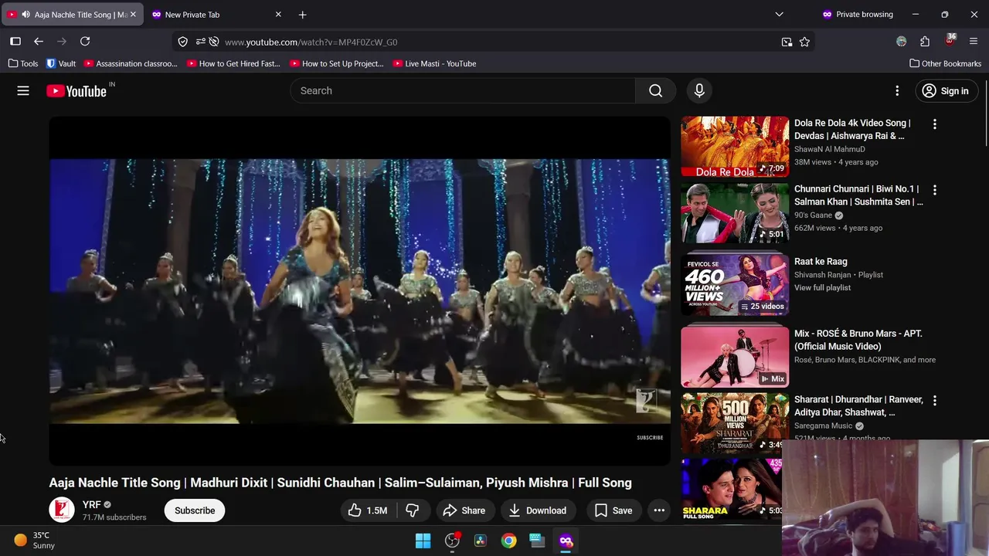Image resolution: width=989 pixels, height=556 pixels.
Task: Open options for Shararat video
Action: tap(935, 401)
